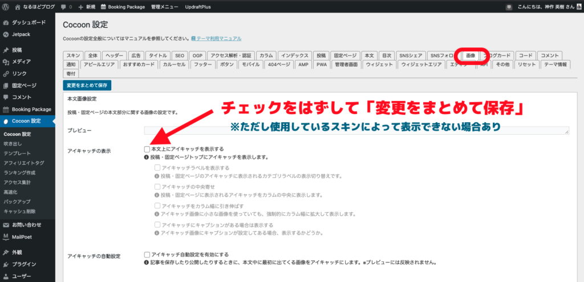
Task: Click the 固定ページ page icon
Action: coord(6,86)
